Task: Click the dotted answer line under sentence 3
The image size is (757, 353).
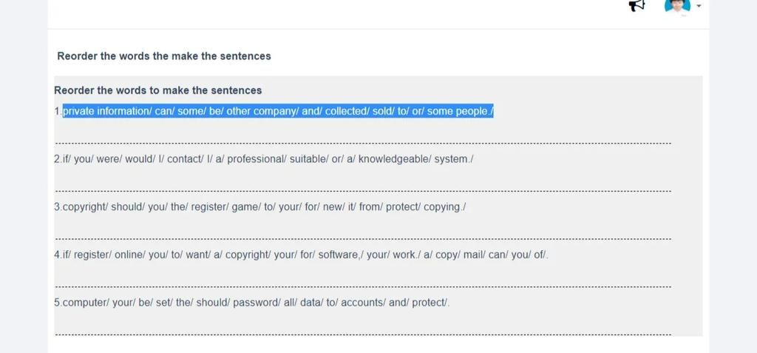Action: 363,239
